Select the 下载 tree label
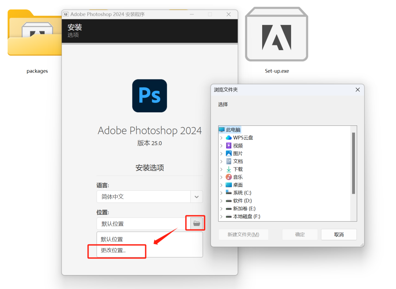Viewport: 396px width, 289px height. [x=238, y=169]
